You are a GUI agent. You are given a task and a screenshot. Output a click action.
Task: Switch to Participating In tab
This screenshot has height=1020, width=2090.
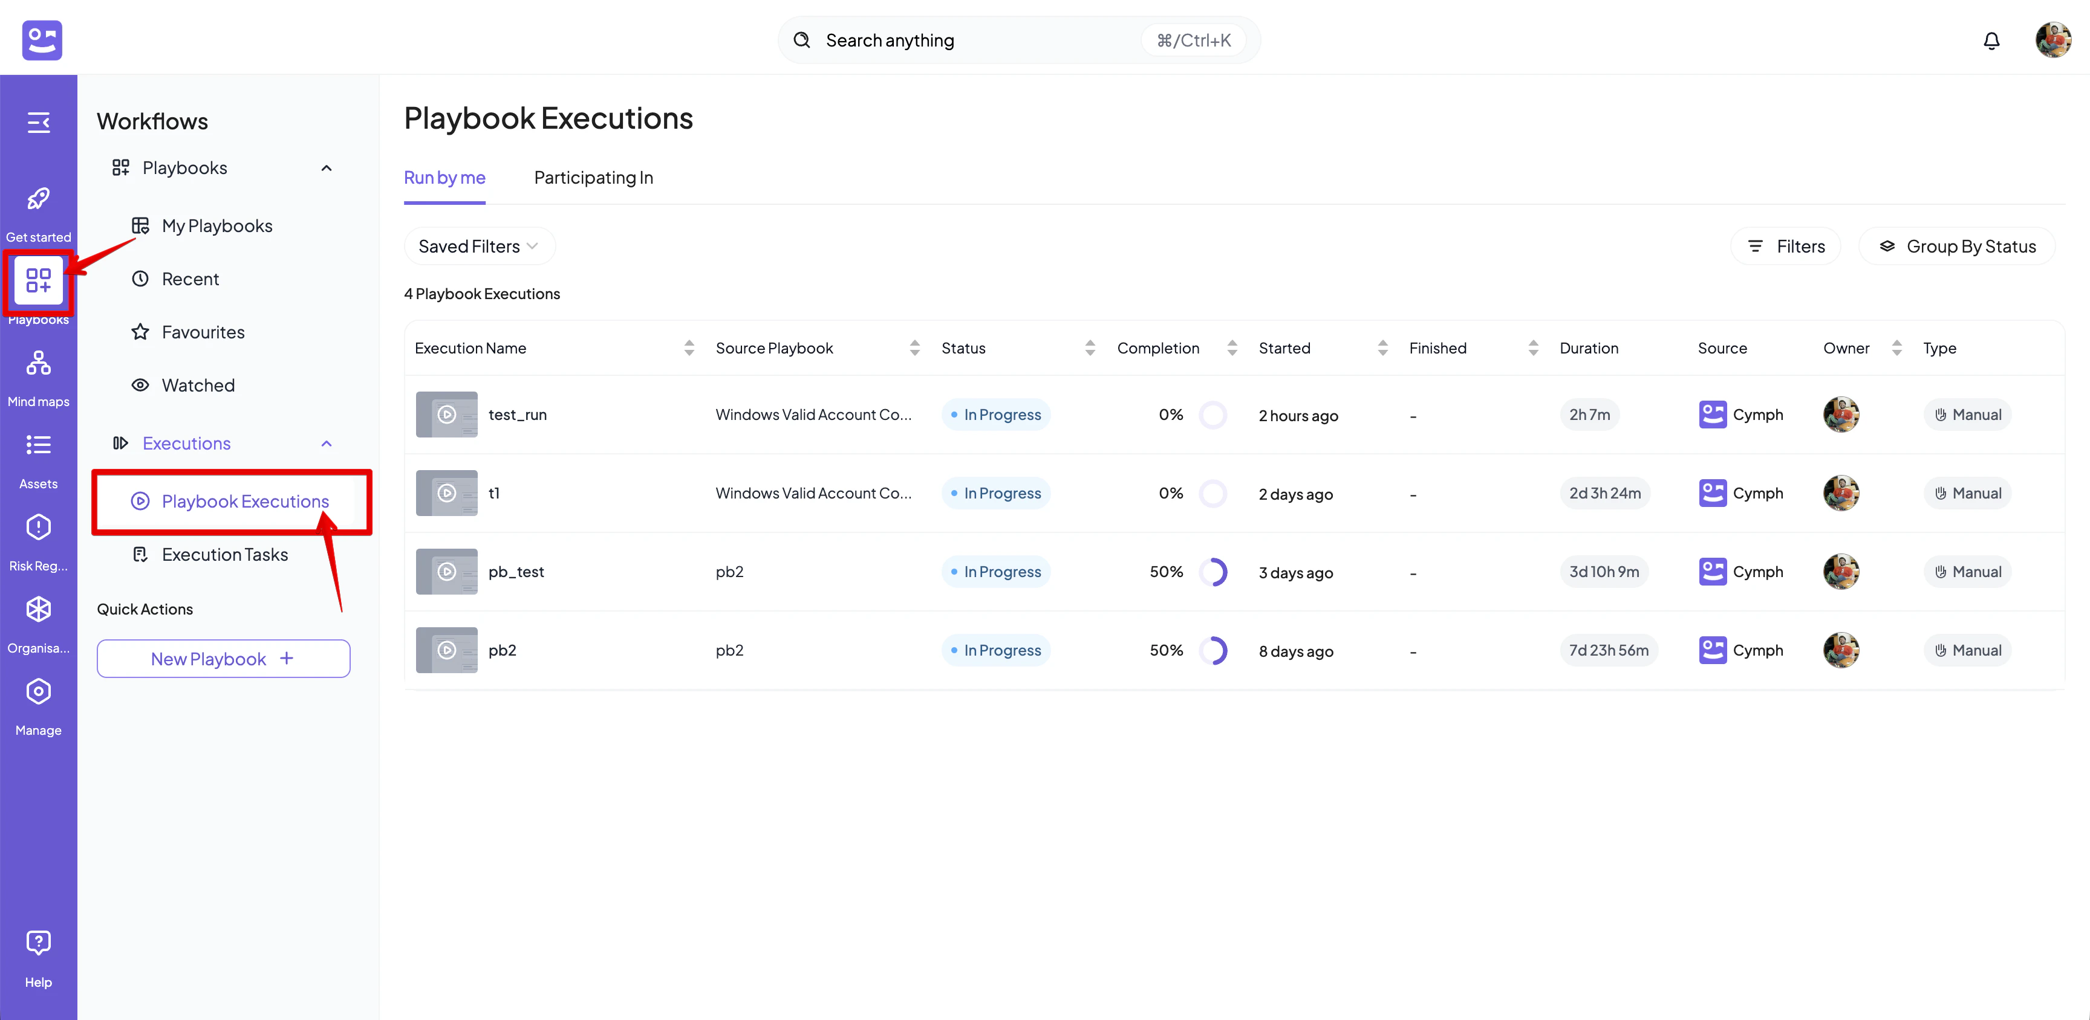(593, 178)
